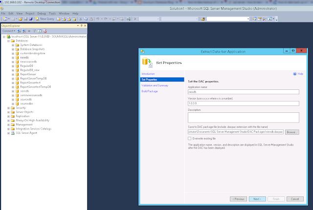
Task: Click the Redo arrow icon
Action: pyautogui.click(x=106, y=19)
